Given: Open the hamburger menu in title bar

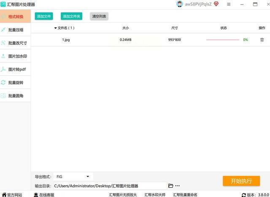Looking at the screenshot, I should coord(229,4).
